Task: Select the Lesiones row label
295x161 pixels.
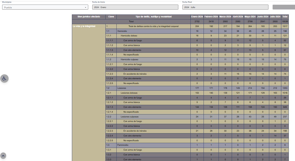Action: click(x=121, y=88)
